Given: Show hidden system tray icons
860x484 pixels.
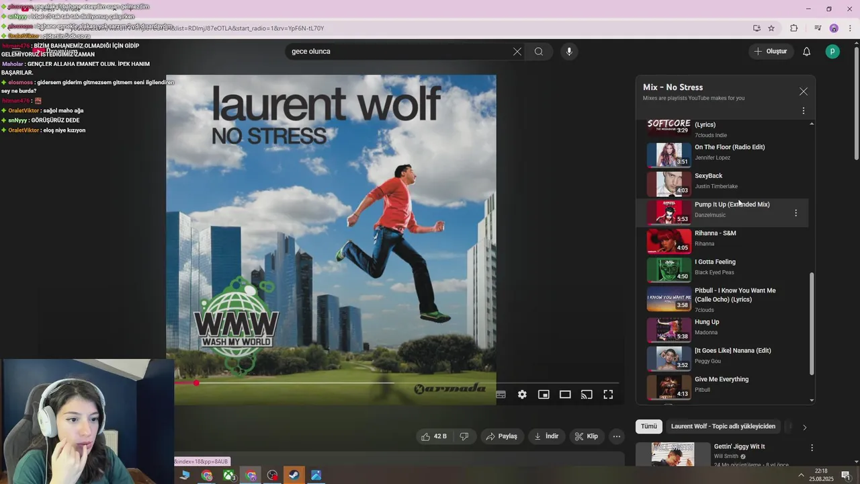Looking at the screenshot, I should pos(801,475).
